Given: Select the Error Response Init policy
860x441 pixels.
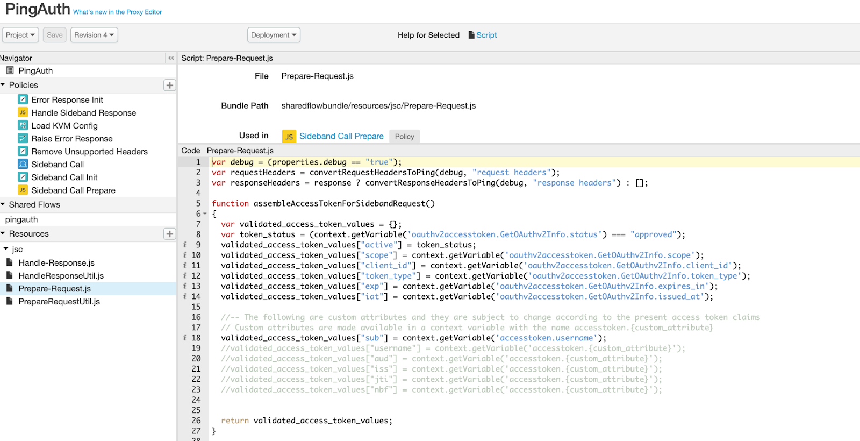Looking at the screenshot, I should 67,99.
